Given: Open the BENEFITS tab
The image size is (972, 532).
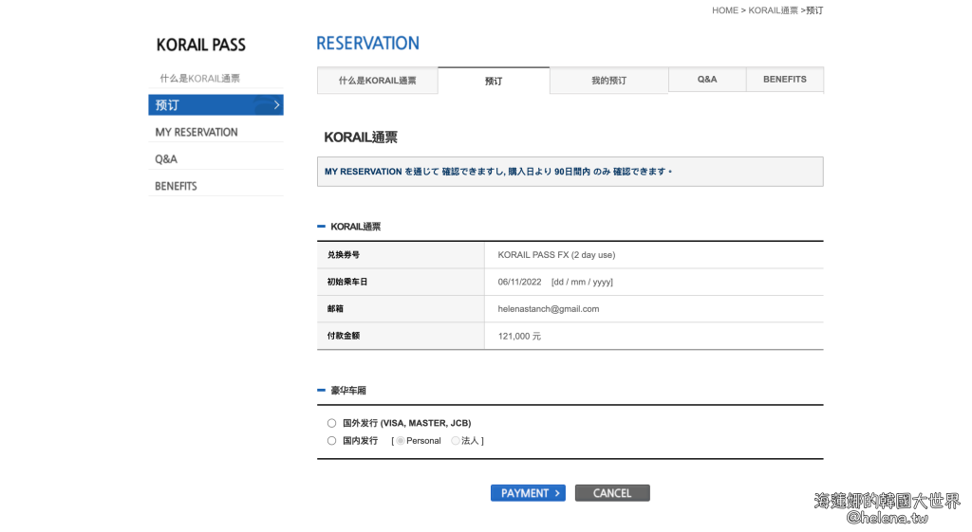Looking at the screenshot, I should 784,80.
